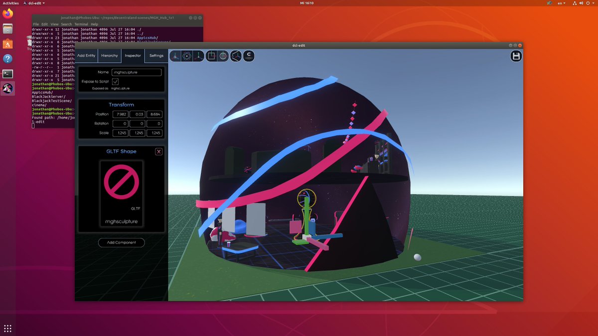The width and height of the screenshot is (598, 336).
Task: Save the scene with floppy disk icon
Action: tap(516, 56)
